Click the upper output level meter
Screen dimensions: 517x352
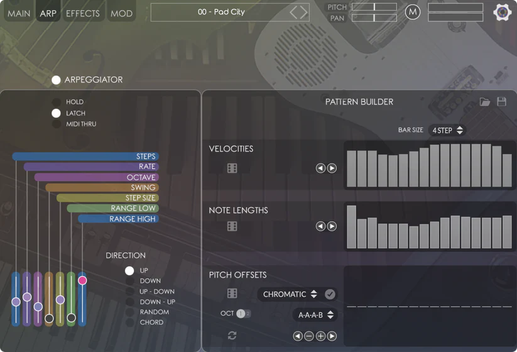455,7
